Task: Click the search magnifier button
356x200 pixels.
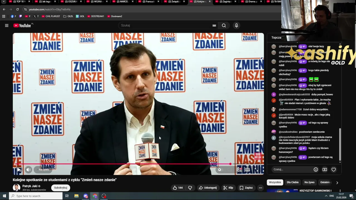Action: pos(224,26)
